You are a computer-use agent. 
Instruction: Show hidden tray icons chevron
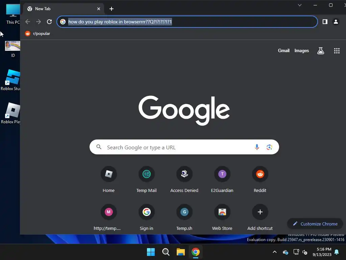[x=275, y=252]
